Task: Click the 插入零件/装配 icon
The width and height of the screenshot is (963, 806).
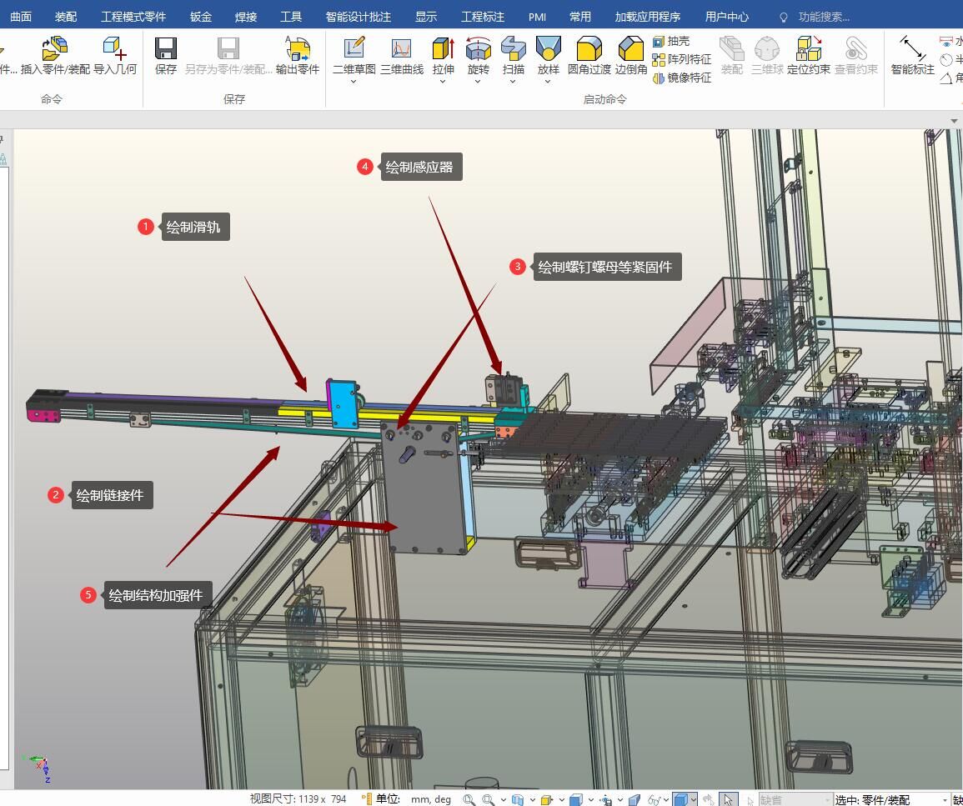Action: pos(55,49)
